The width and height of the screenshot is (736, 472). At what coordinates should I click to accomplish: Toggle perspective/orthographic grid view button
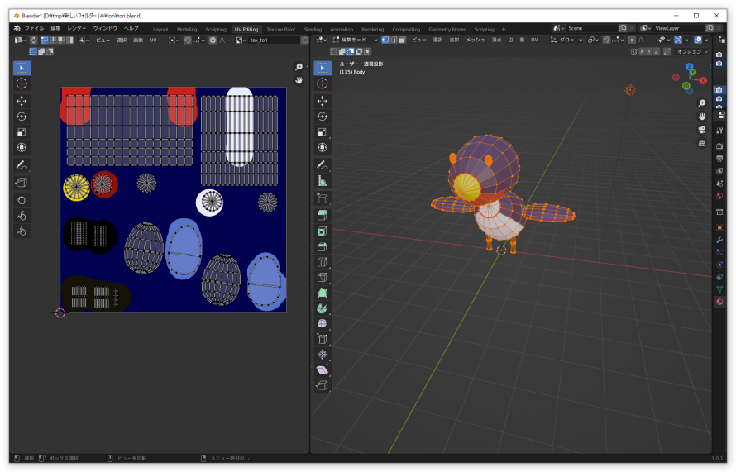[702, 143]
